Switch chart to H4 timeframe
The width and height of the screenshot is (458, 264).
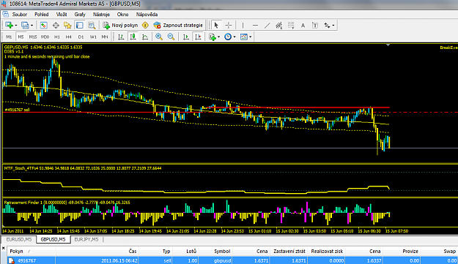pyautogui.click(x=69, y=37)
